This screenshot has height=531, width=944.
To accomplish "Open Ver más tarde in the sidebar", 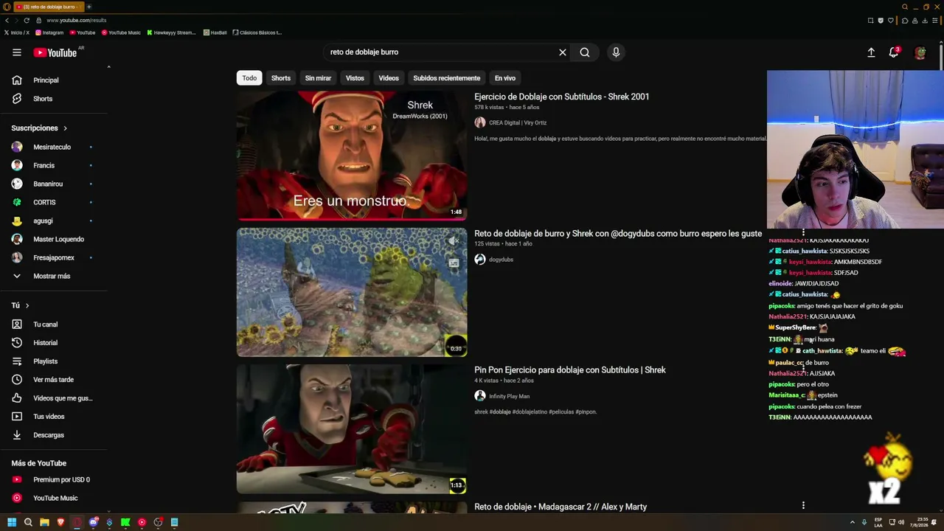I will tap(53, 380).
